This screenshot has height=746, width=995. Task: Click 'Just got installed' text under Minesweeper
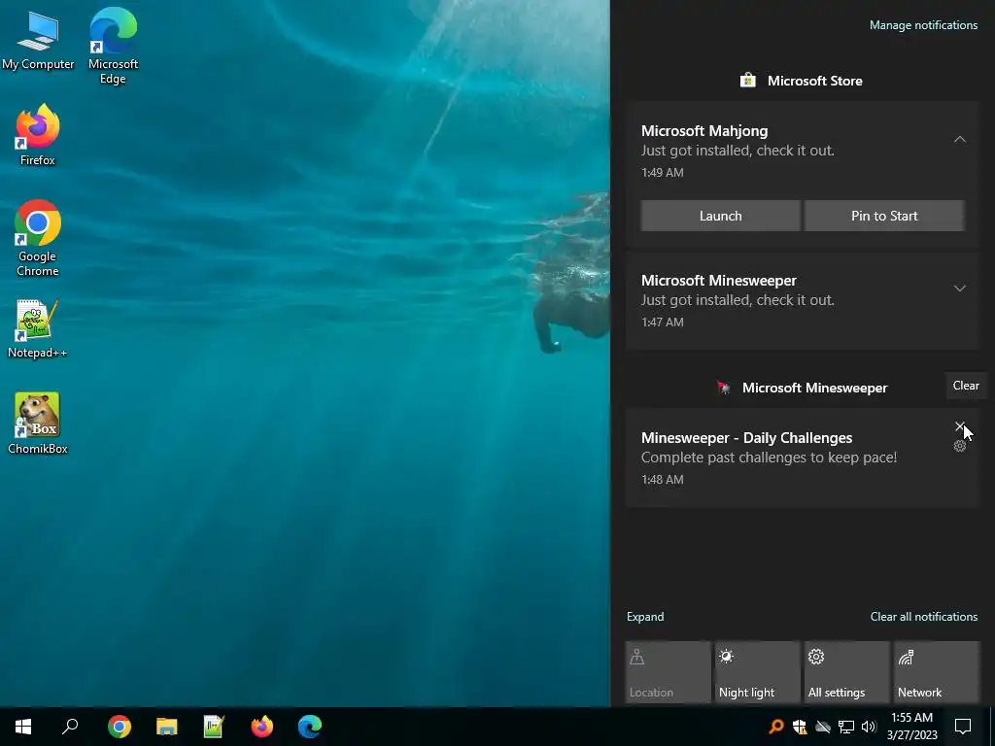tap(738, 300)
